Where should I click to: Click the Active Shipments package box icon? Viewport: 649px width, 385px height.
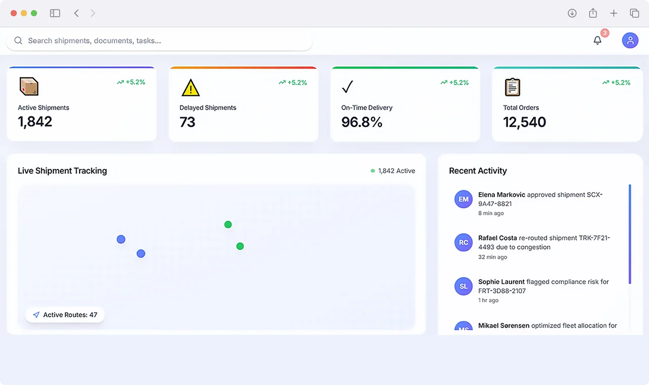tap(29, 87)
